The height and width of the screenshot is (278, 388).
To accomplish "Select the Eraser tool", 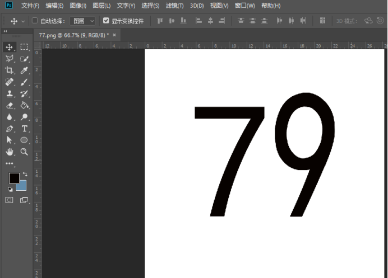I will (10, 105).
